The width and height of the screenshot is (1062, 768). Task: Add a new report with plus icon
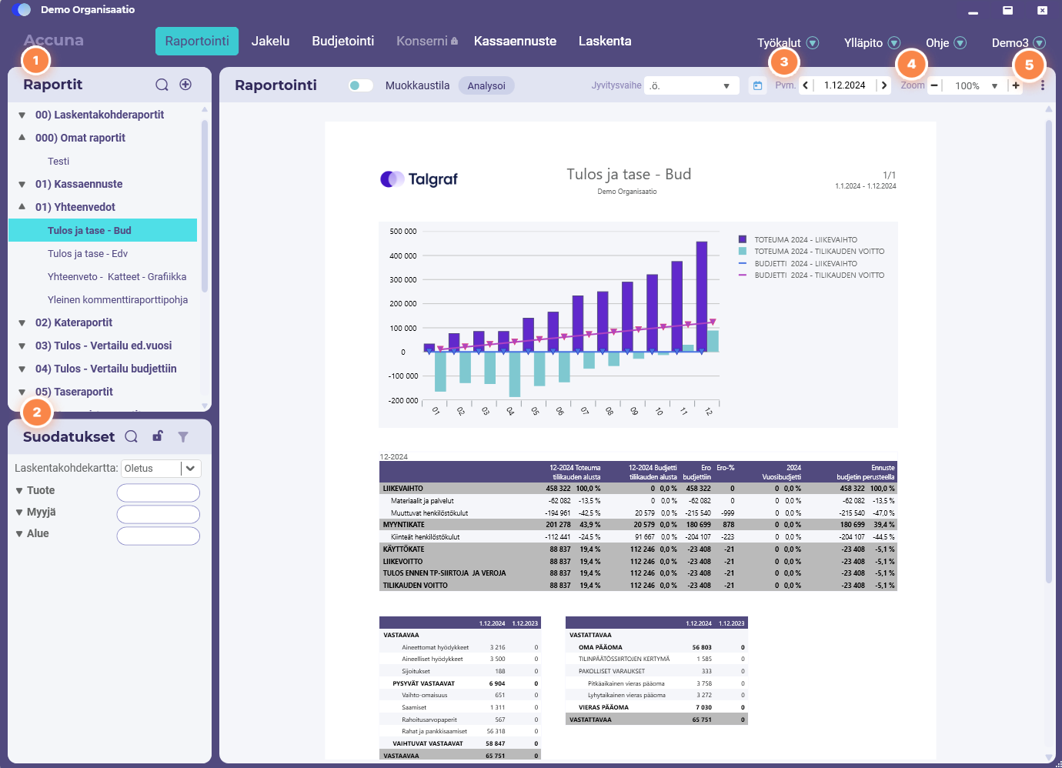185,85
